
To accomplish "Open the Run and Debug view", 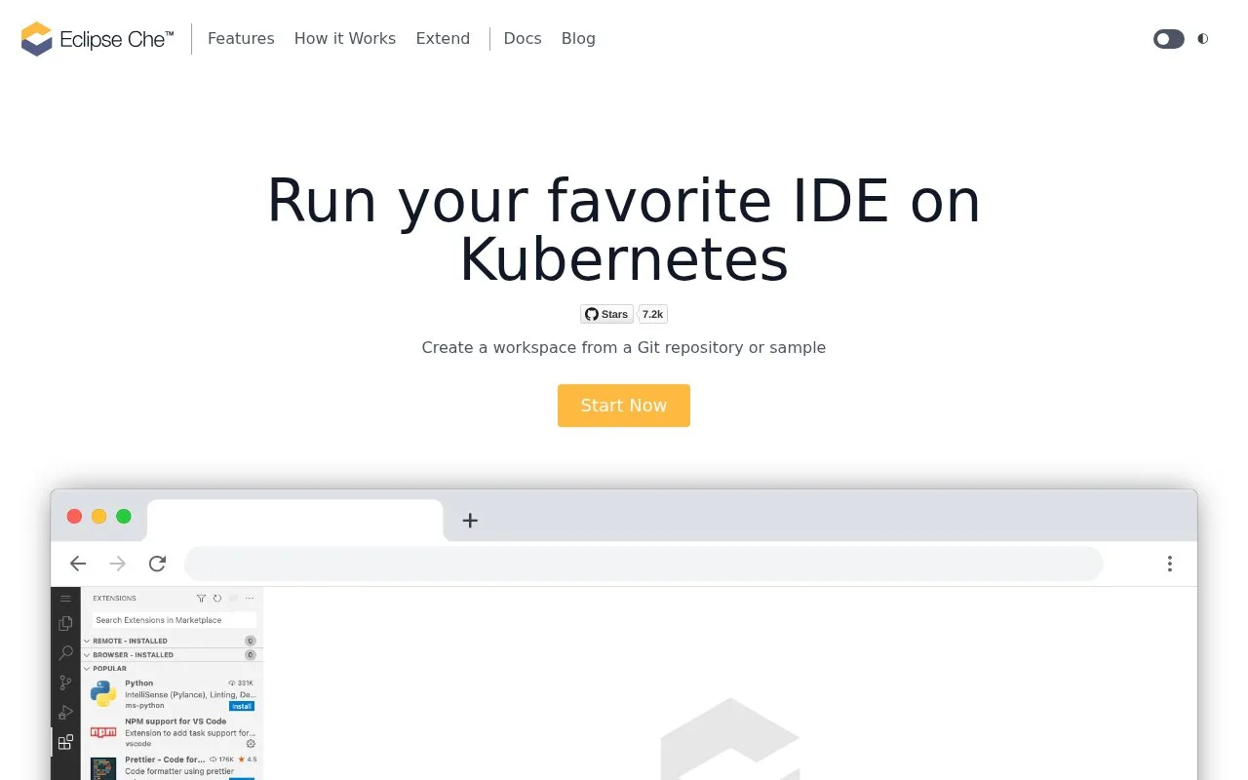I will coord(65,713).
